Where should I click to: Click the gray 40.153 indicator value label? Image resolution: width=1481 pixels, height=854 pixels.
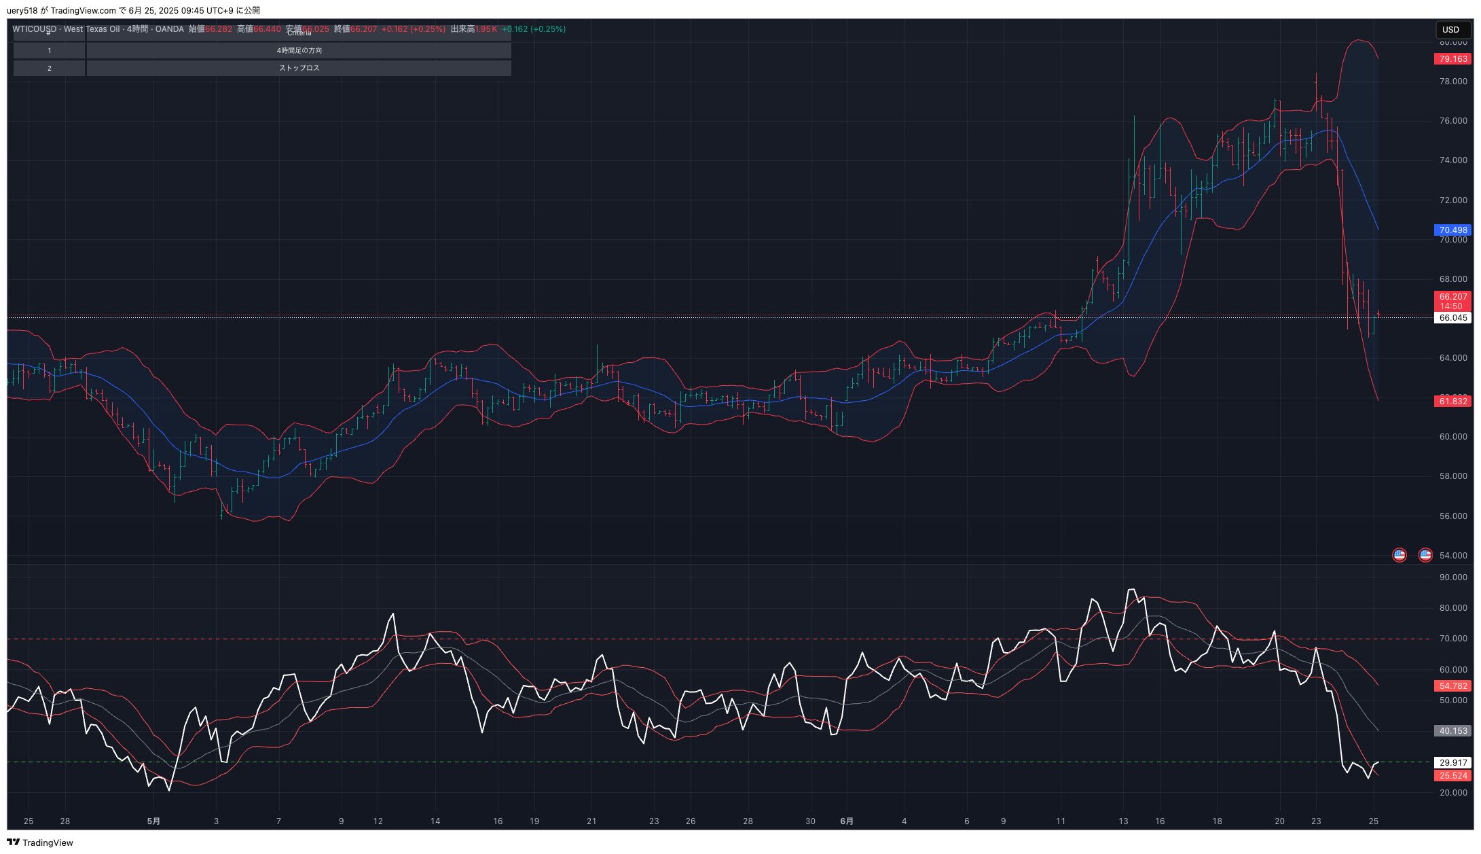point(1452,731)
